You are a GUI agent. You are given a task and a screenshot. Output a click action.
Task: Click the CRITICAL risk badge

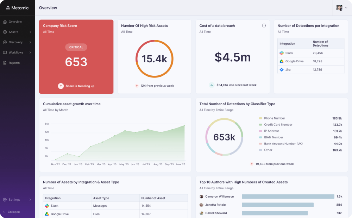click(76, 47)
